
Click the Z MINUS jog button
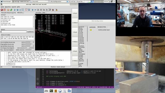[x=75, y=61]
